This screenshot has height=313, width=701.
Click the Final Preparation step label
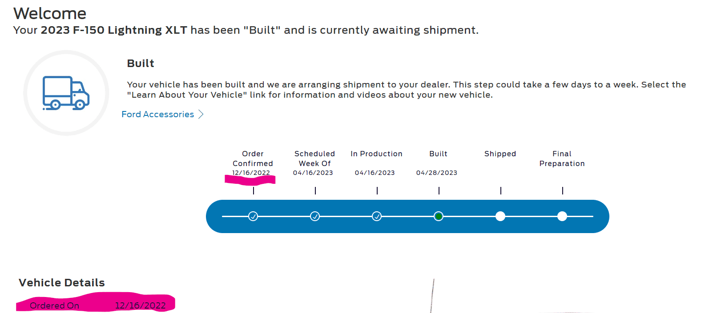tap(562, 158)
